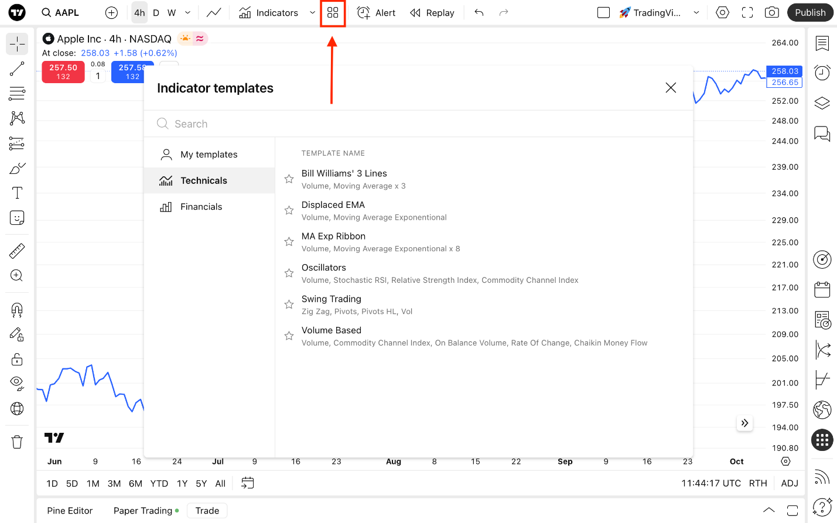The width and height of the screenshot is (837, 523).
Task: Expand the layout name dropdown arrow
Action: pos(696,12)
